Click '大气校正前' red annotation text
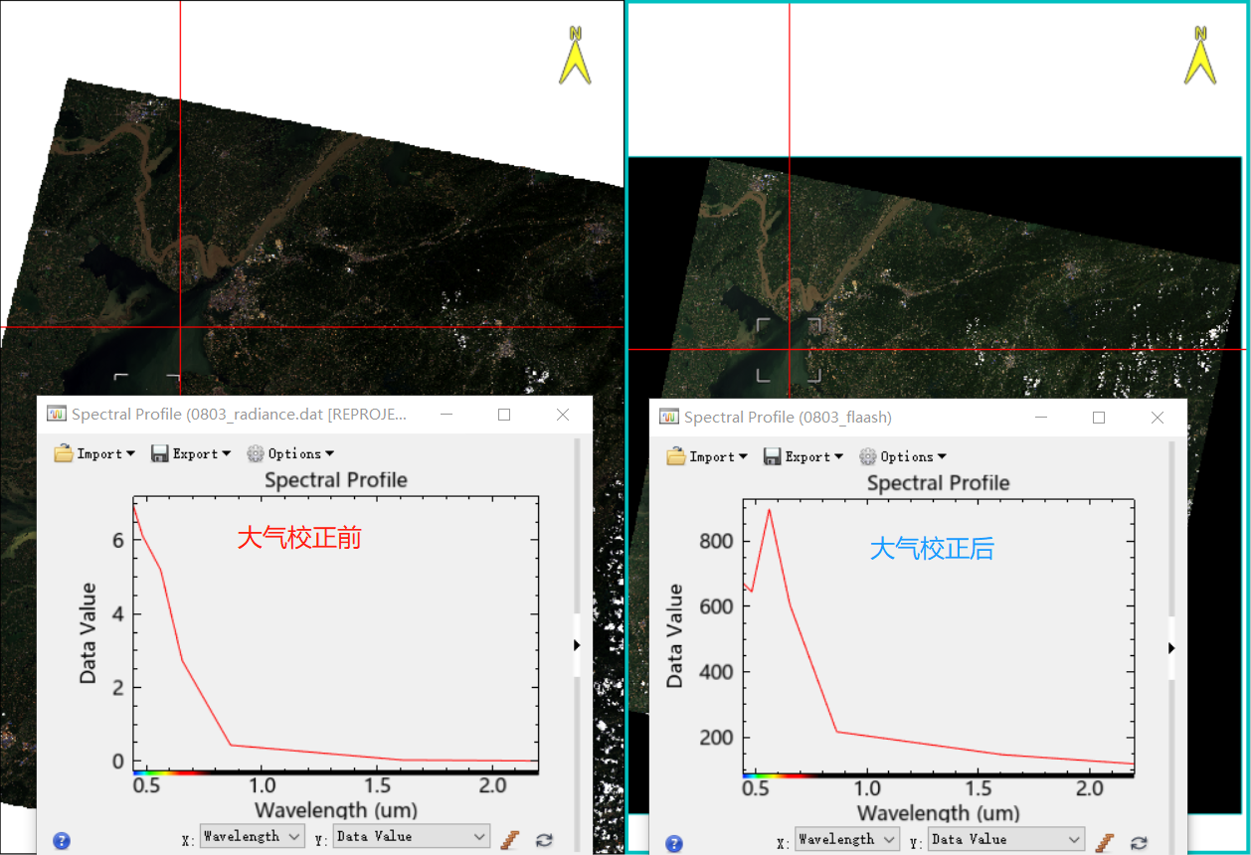Image resolution: width=1251 pixels, height=855 pixels. [298, 539]
